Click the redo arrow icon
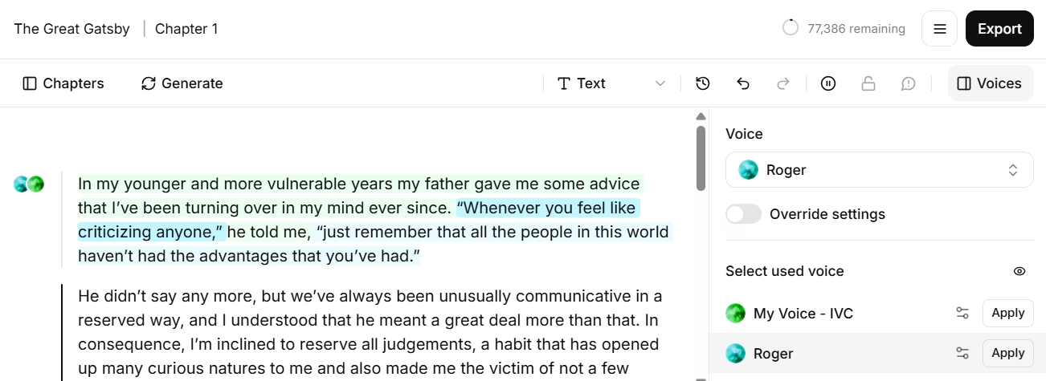1046x381 pixels. click(x=783, y=83)
